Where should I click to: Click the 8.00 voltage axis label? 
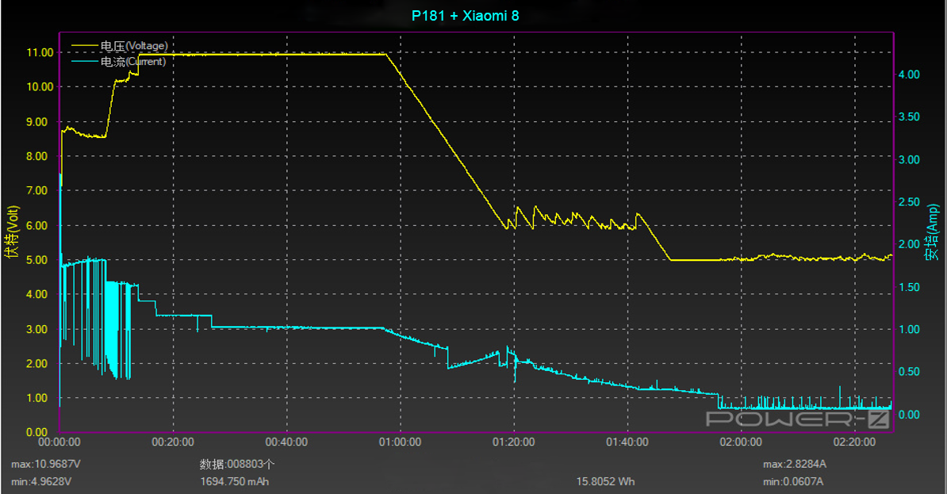point(36,156)
